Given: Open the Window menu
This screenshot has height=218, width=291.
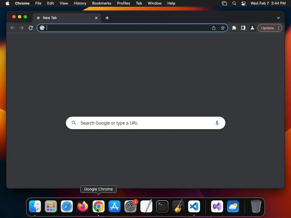Looking at the screenshot, I should tap(155, 3).
